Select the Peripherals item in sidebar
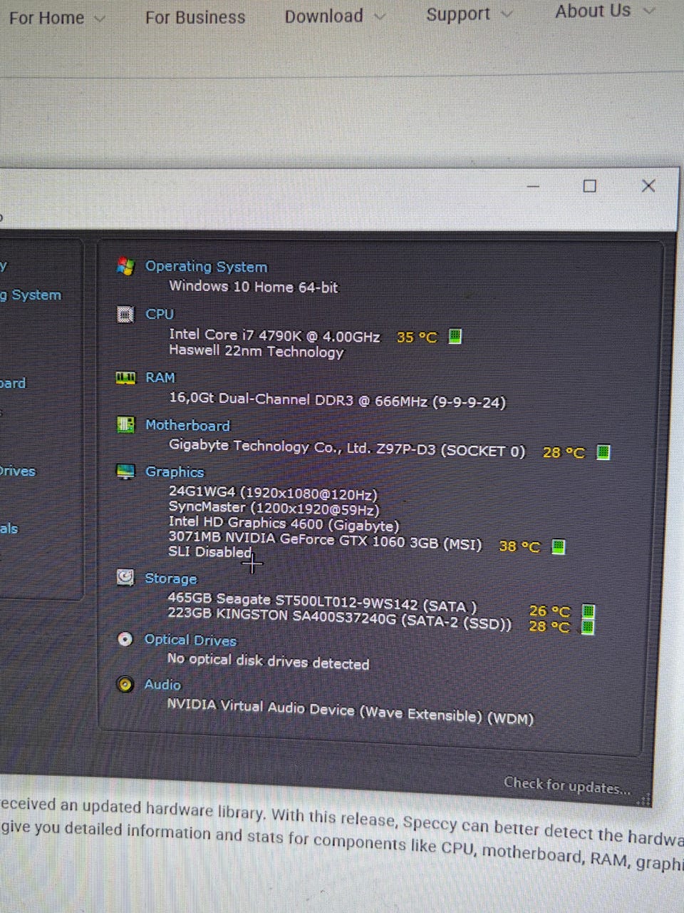The height and width of the screenshot is (913, 684). (9, 529)
